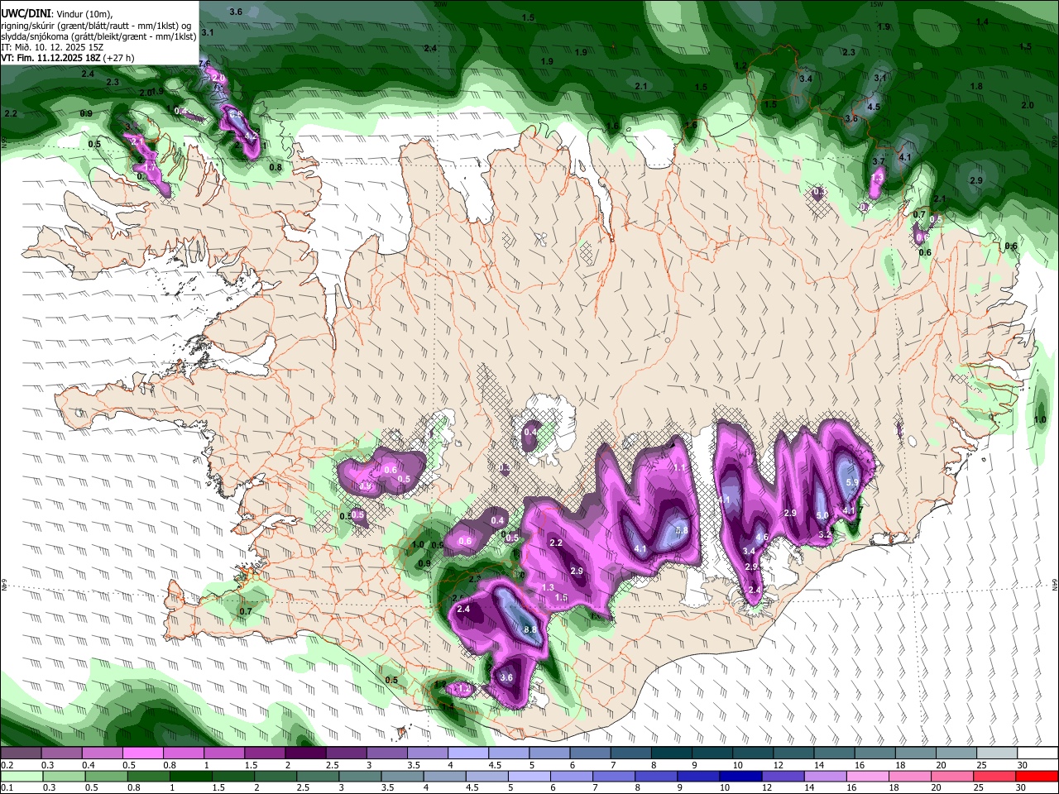Click the '(+27 h)' forecast offset text
This screenshot has width=1059, height=794.
[x=119, y=58]
